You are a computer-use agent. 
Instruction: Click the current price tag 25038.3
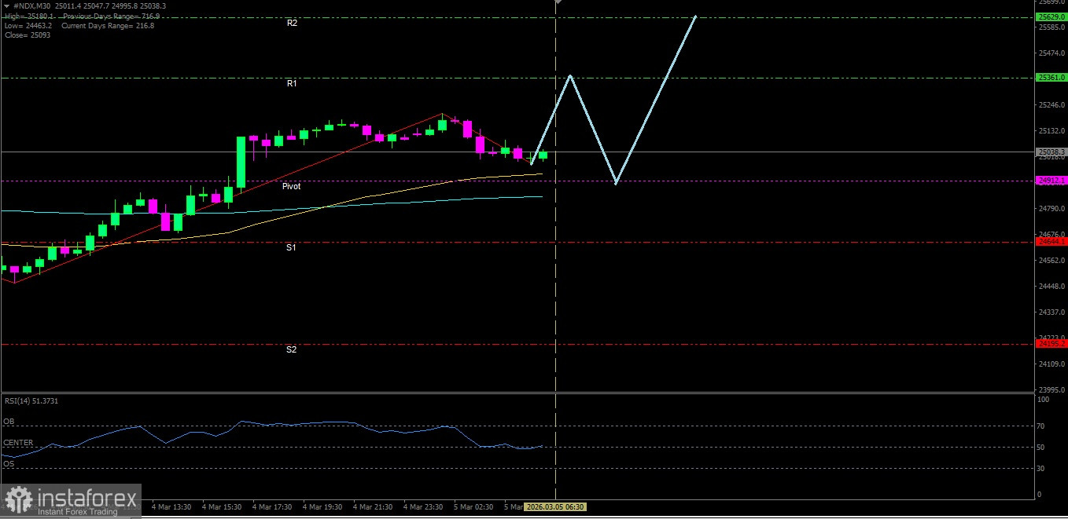(x=1051, y=152)
